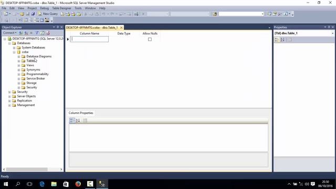Viewport: 336px width, 189px height.
Task: Click the Find in Files toolbar icon
Action: (x=215, y=14)
